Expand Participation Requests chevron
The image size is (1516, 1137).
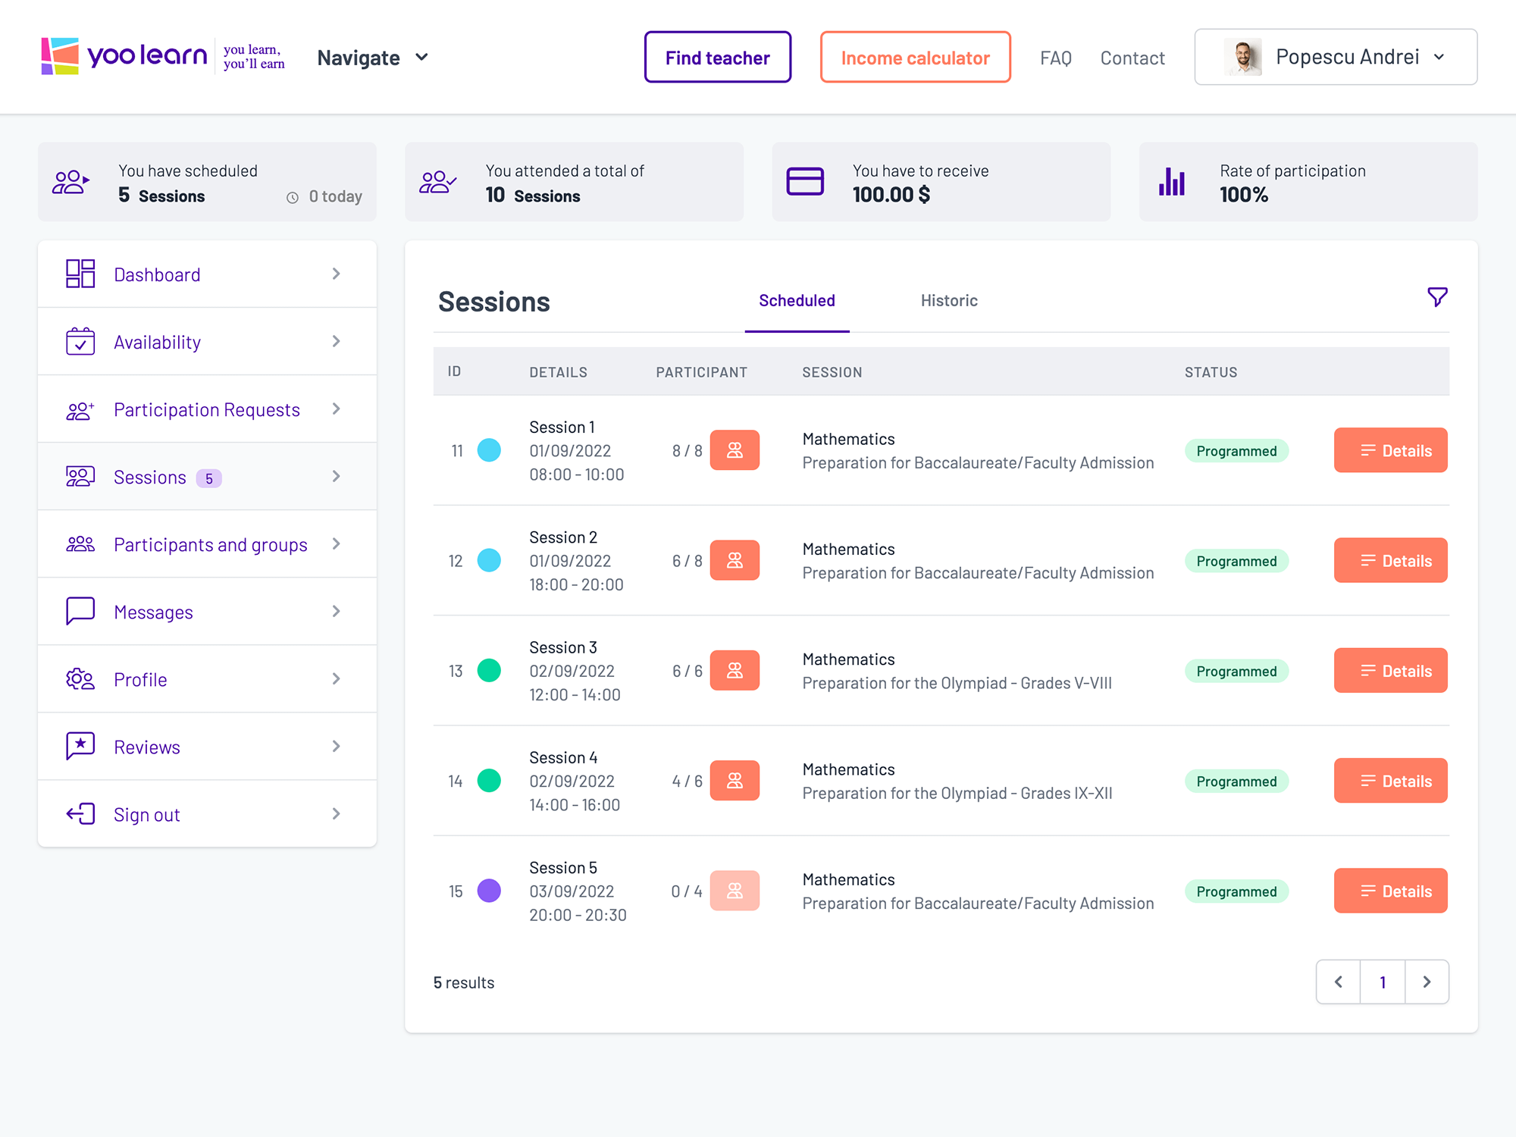click(336, 409)
